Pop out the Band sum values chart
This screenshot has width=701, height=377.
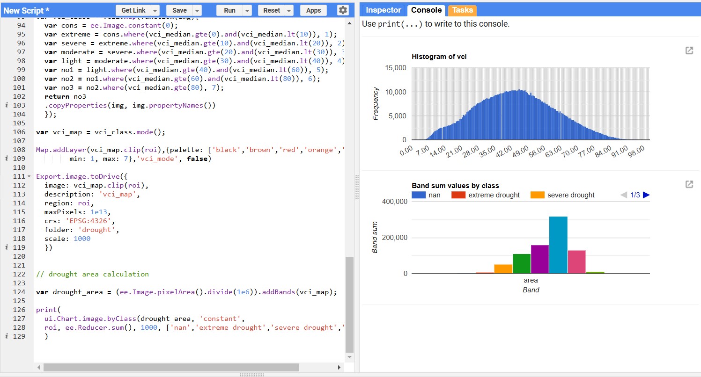pyautogui.click(x=689, y=184)
